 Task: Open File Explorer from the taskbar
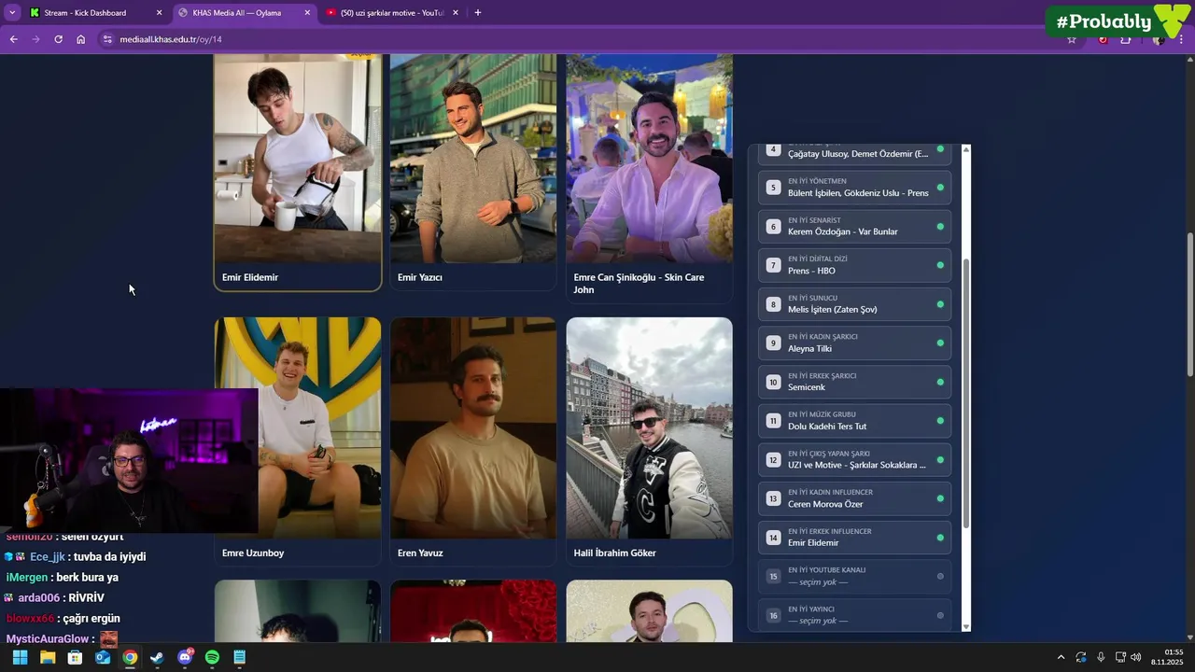[x=48, y=657]
